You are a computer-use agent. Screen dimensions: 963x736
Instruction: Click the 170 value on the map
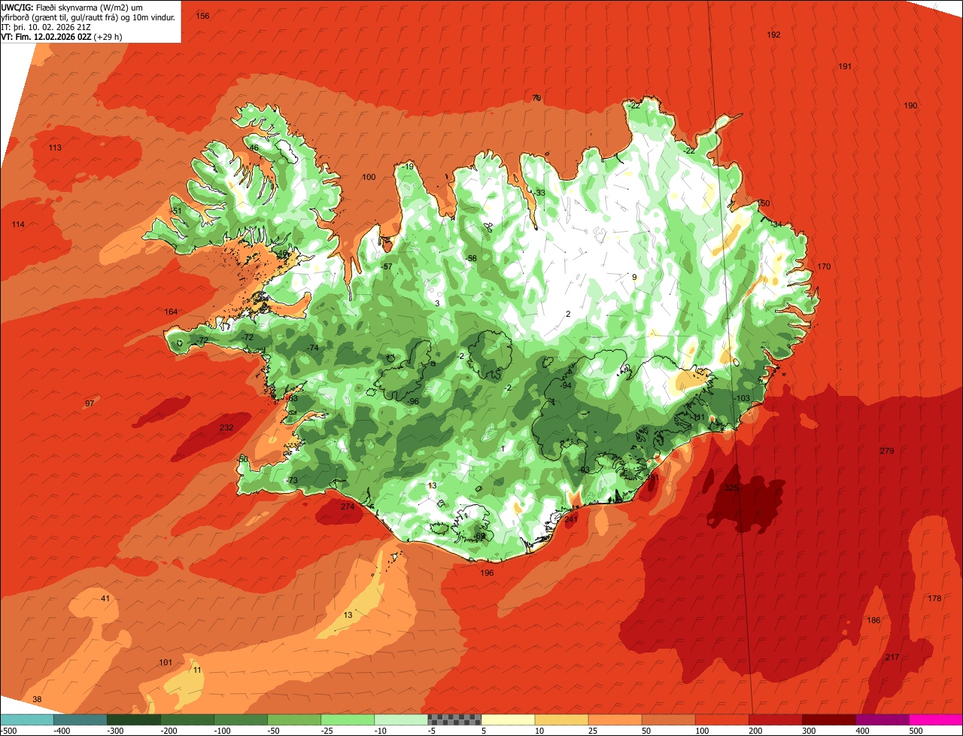824,266
